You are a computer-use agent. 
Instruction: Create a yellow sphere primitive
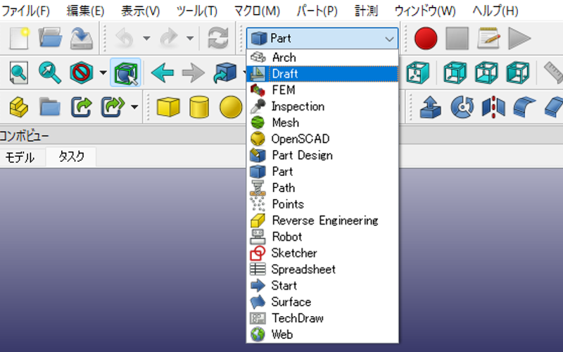pyautogui.click(x=231, y=107)
